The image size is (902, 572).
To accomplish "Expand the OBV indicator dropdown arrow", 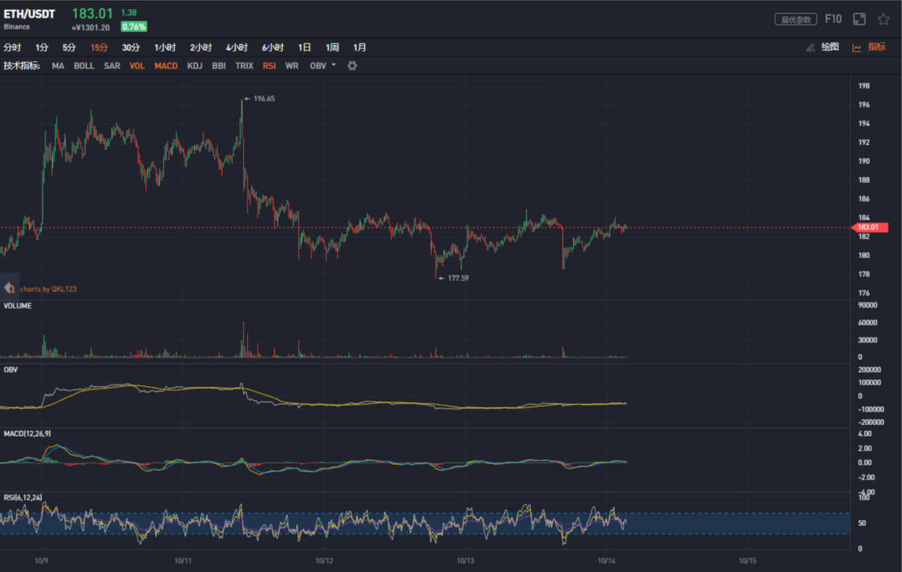I will click(x=334, y=65).
